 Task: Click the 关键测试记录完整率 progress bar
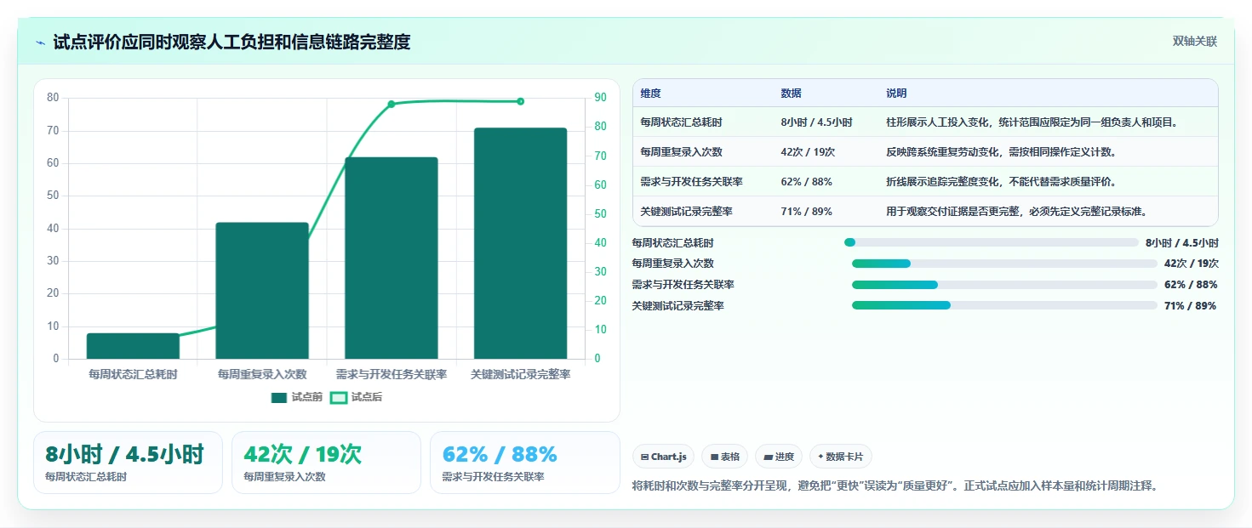tap(1004, 305)
